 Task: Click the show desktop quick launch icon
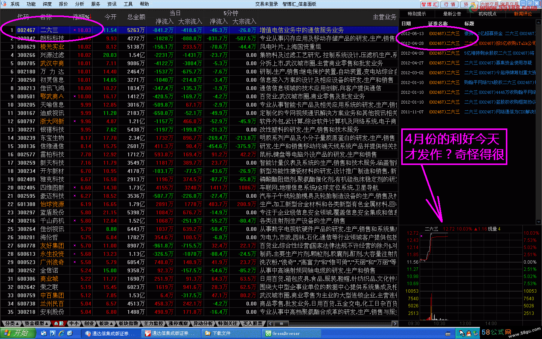(x=44, y=333)
